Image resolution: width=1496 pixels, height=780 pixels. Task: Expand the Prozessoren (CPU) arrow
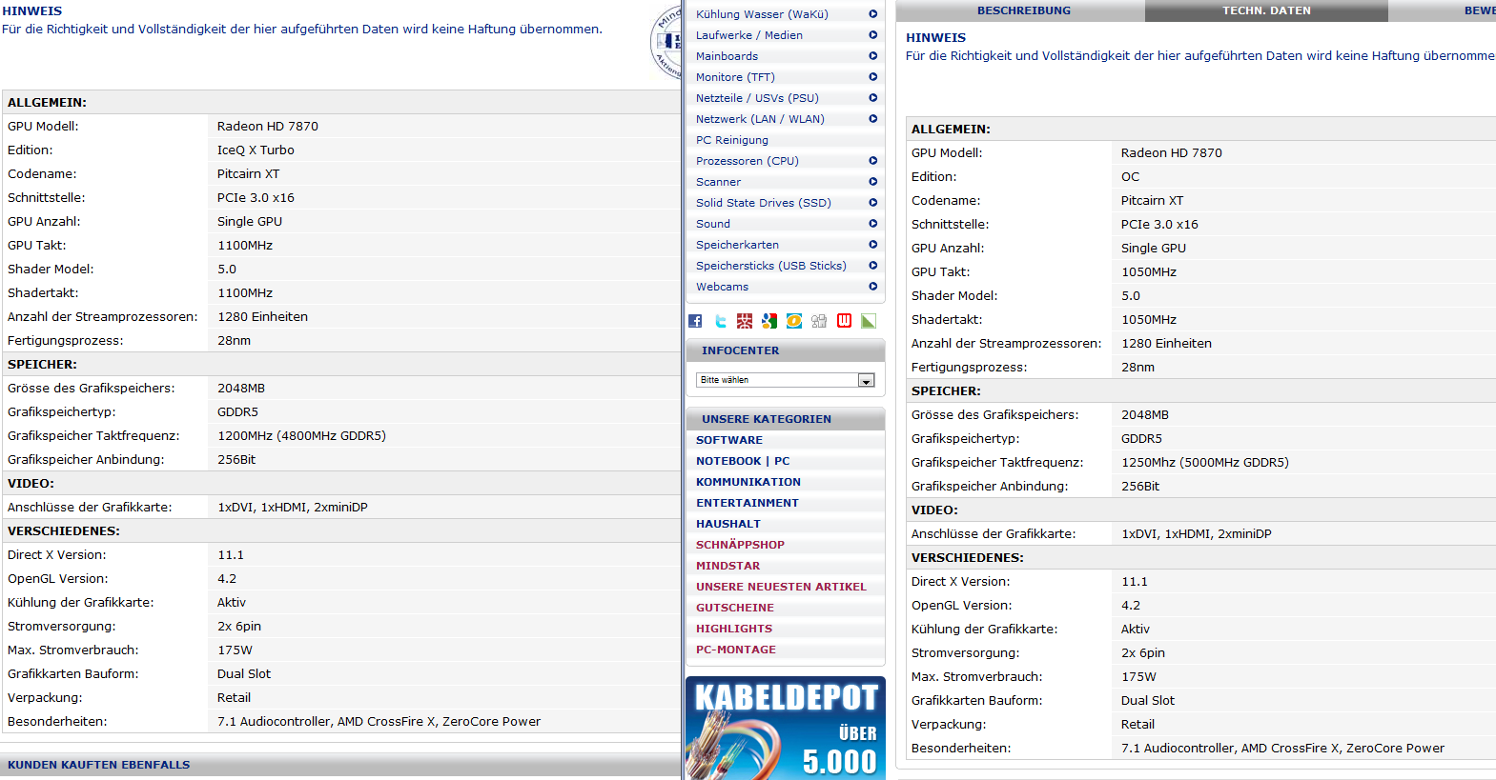click(x=872, y=161)
